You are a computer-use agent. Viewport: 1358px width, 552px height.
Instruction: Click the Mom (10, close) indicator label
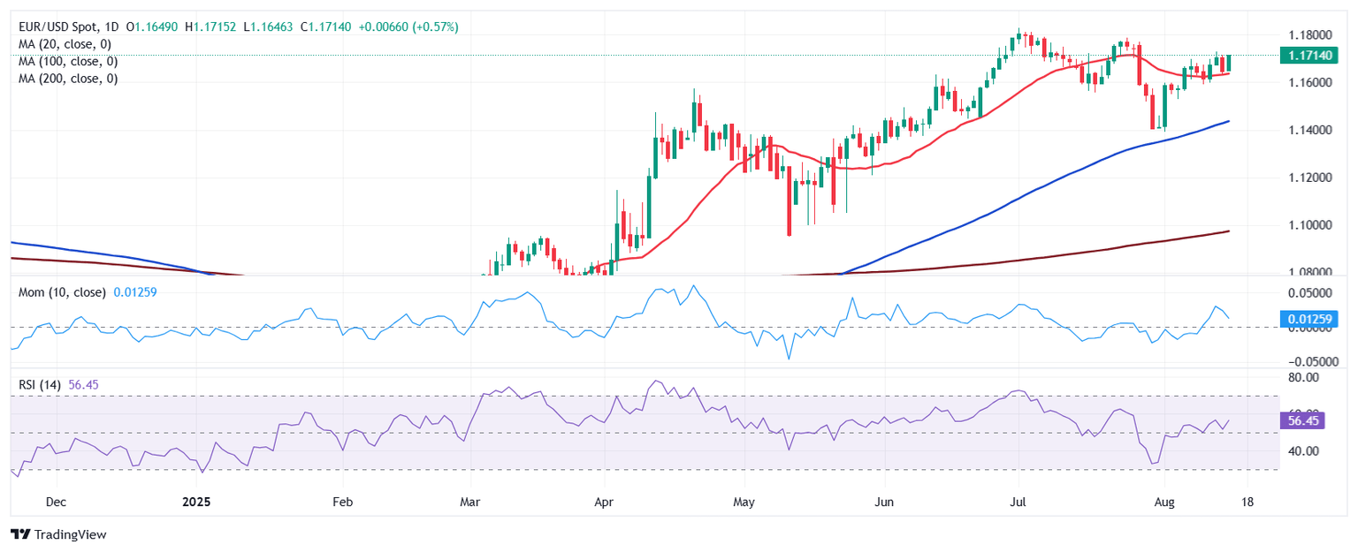(x=62, y=291)
